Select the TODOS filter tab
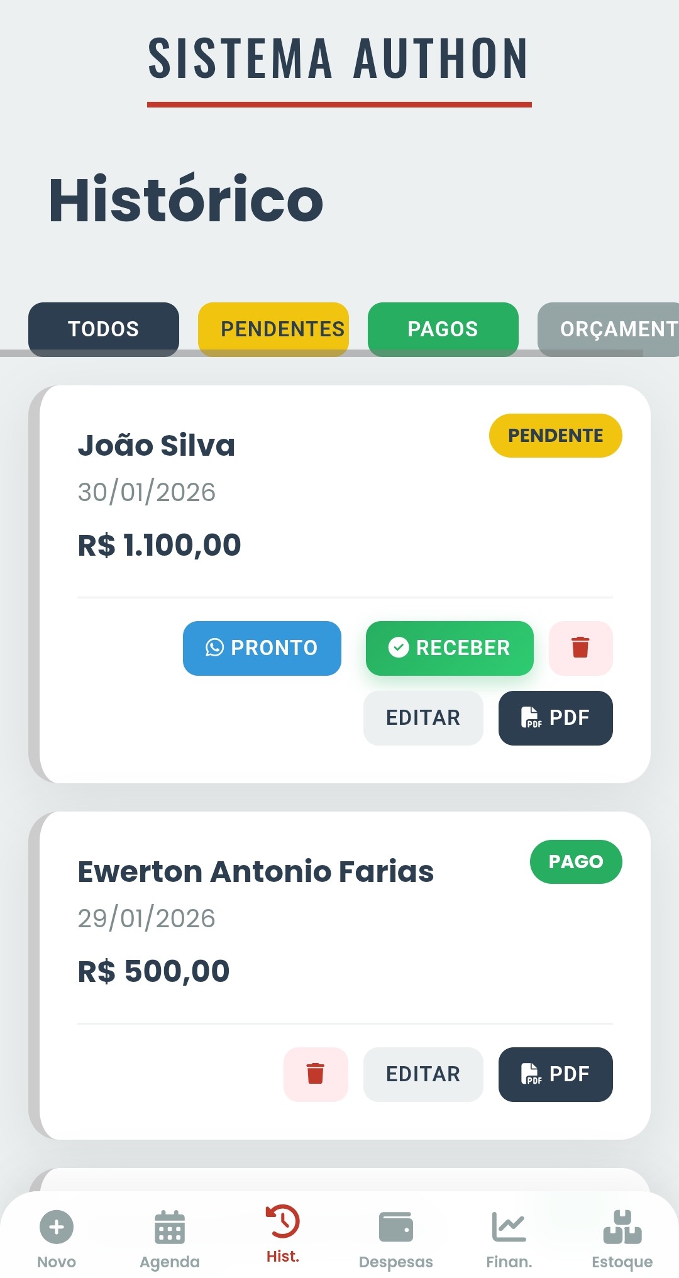This screenshot has width=679, height=1278. pos(104,329)
